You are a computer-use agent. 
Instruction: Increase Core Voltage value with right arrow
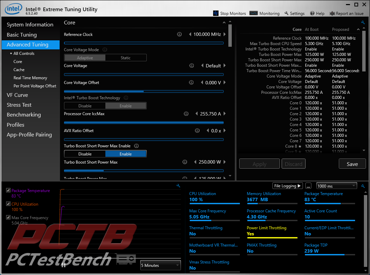tap(225, 66)
